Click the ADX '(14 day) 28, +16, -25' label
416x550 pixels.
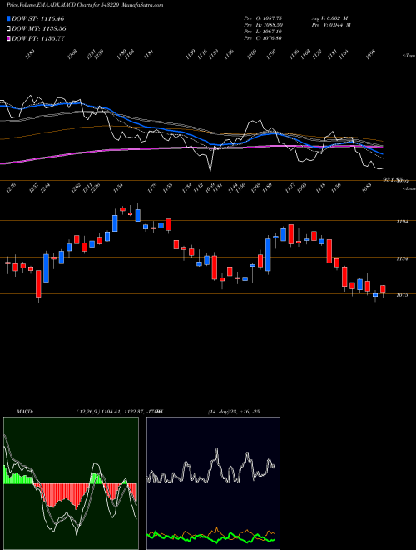(233, 412)
